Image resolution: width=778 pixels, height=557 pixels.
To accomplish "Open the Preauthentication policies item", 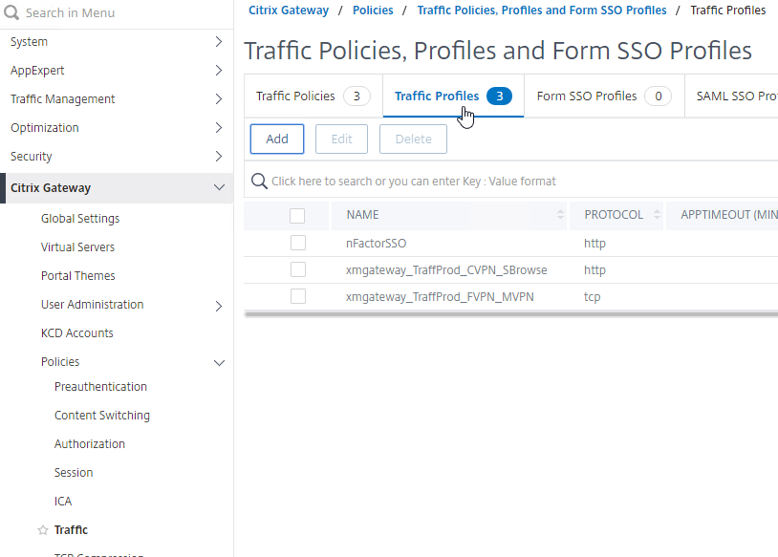I will pyautogui.click(x=100, y=387).
